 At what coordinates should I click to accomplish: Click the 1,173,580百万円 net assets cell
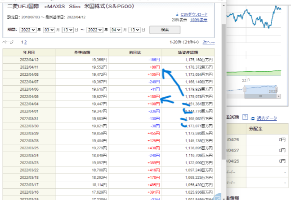[188, 133]
